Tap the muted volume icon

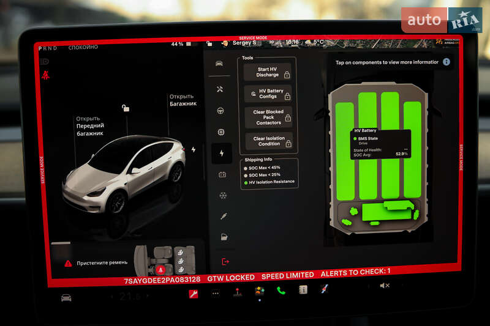click(x=385, y=286)
